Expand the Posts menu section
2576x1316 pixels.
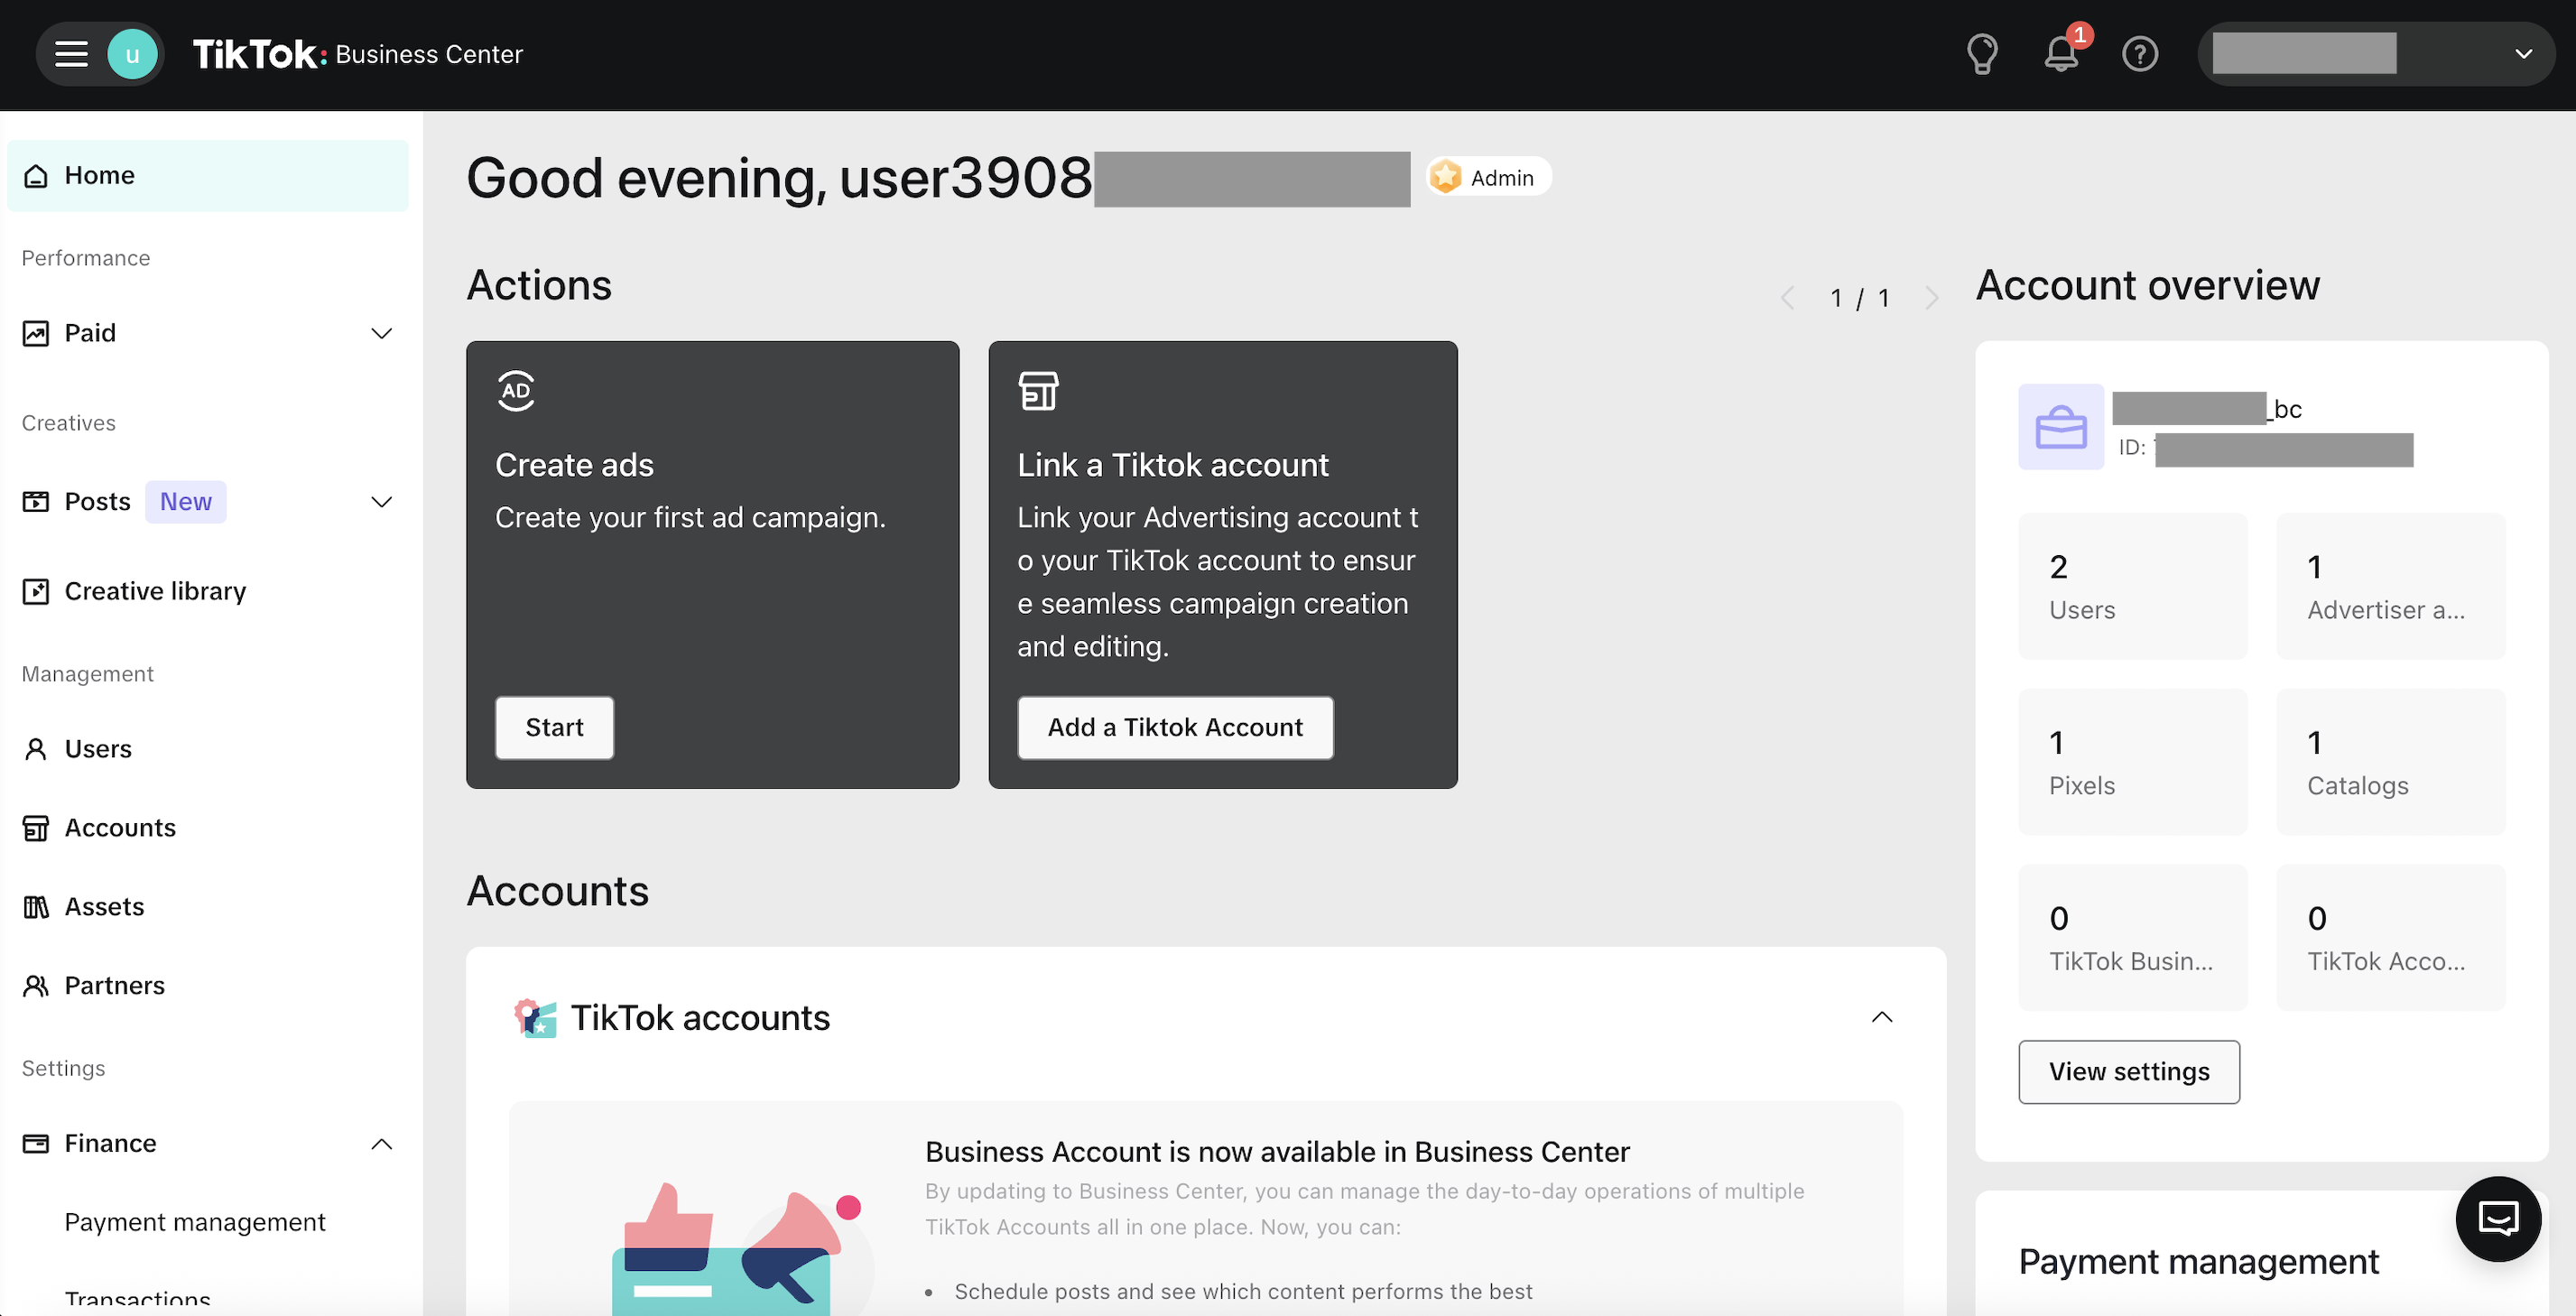pyautogui.click(x=381, y=502)
